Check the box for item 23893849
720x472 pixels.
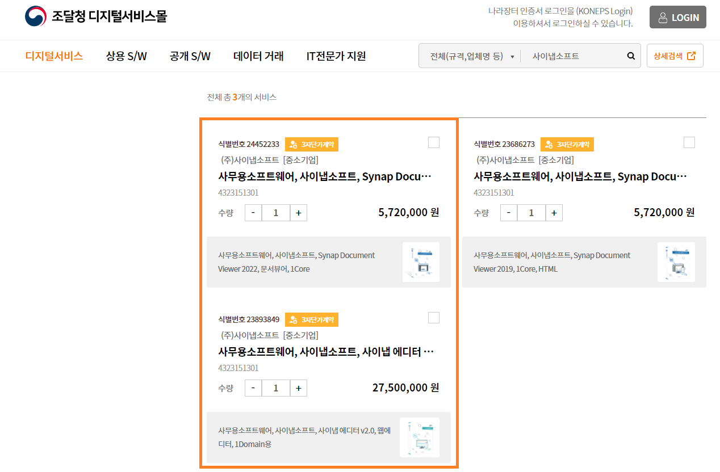tap(434, 318)
